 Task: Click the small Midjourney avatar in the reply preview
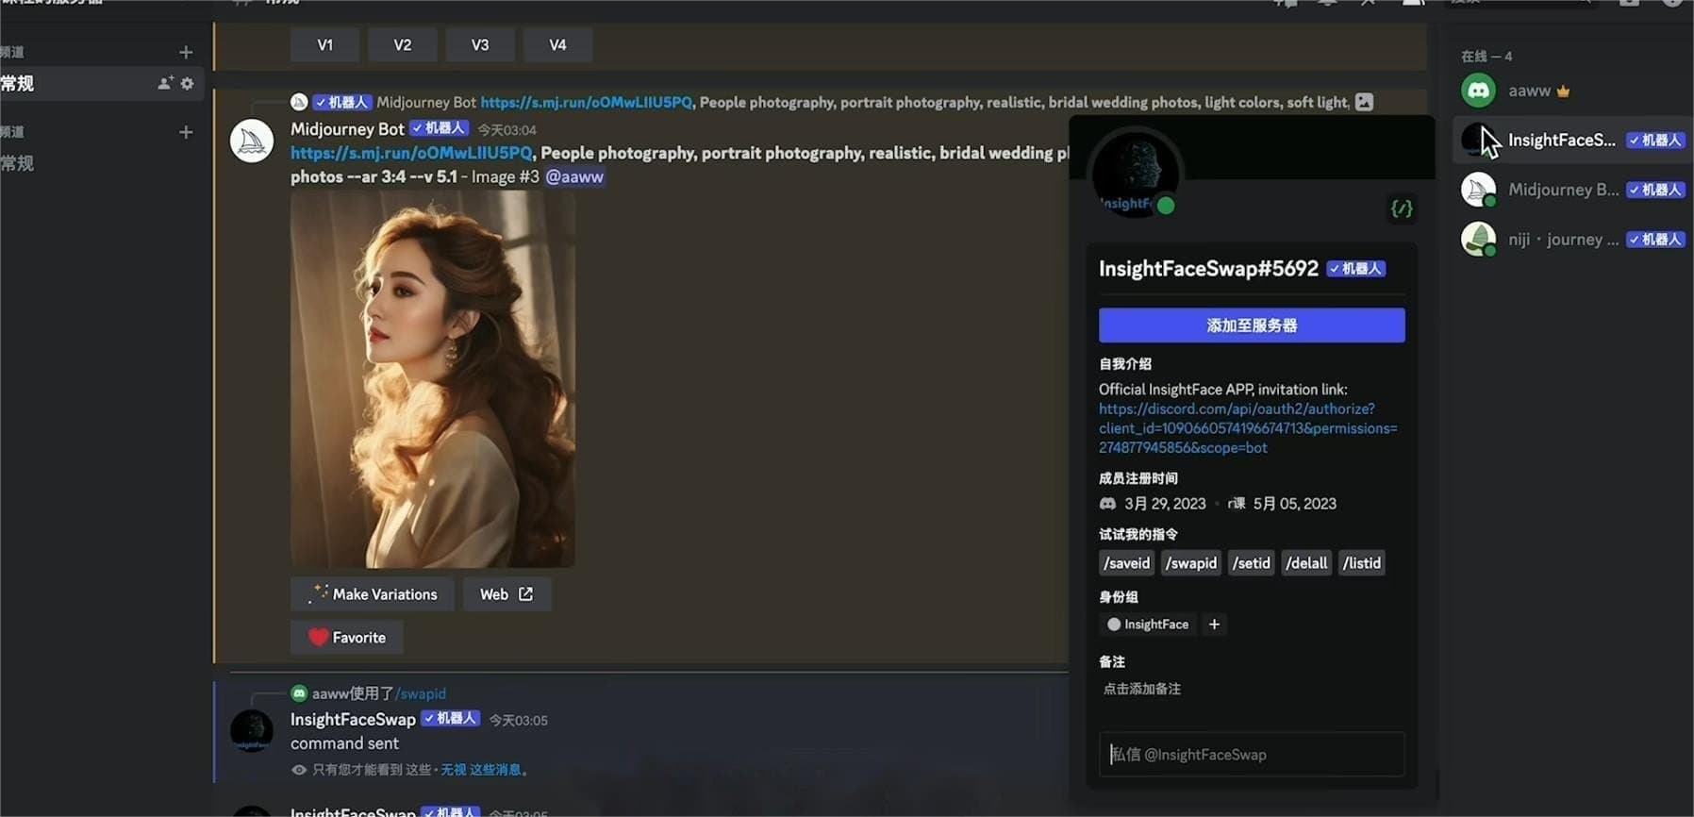(x=299, y=102)
